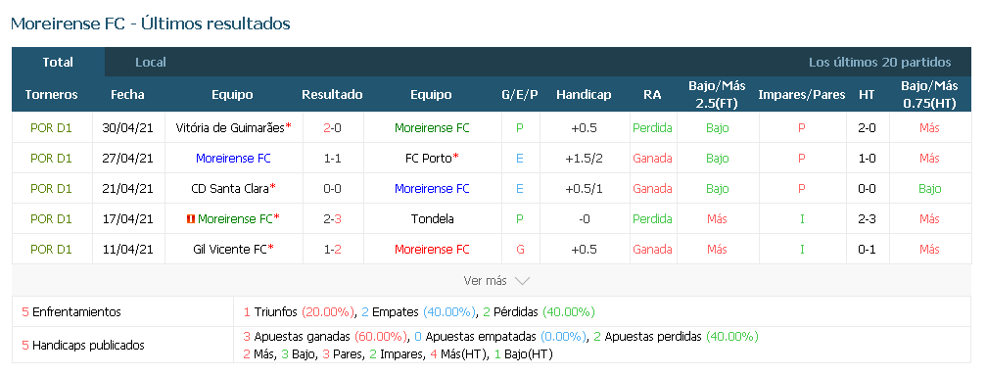Click the Resultado column header
This screenshot has width=987, height=375.
[x=332, y=94]
